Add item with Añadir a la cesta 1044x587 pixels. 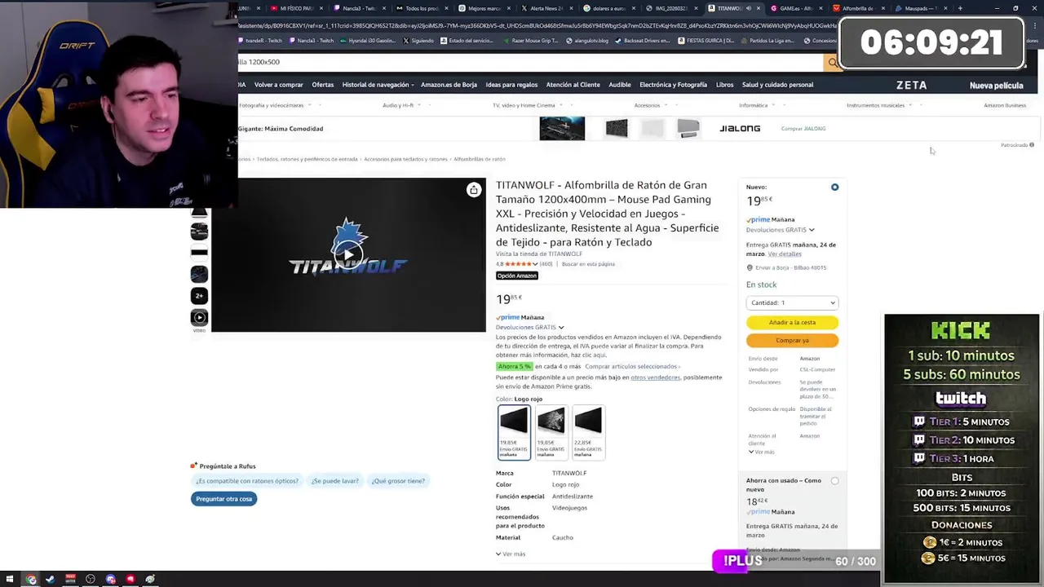tap(792, 322)
